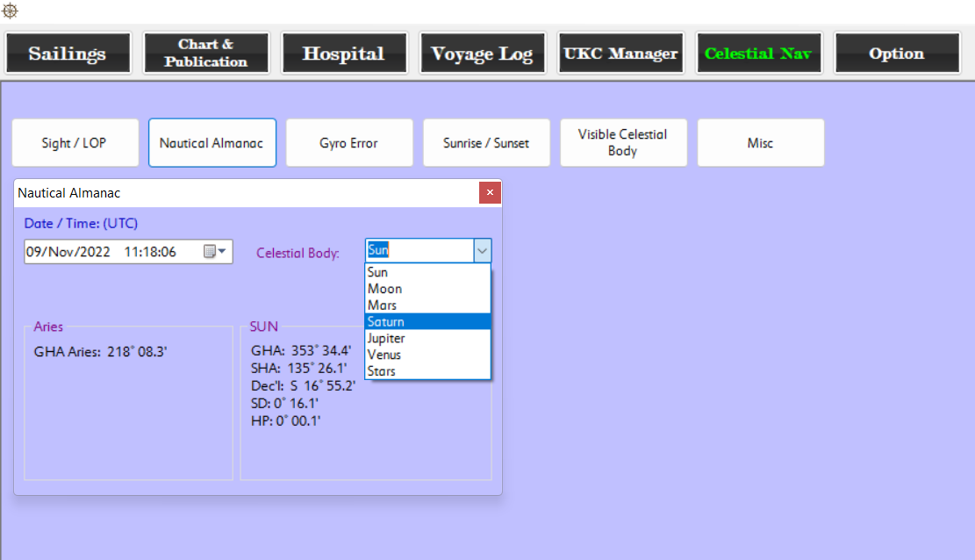975x560 pixels.
Task: Select Saturn from the dropdown list
Action: [x=427, y=322]
